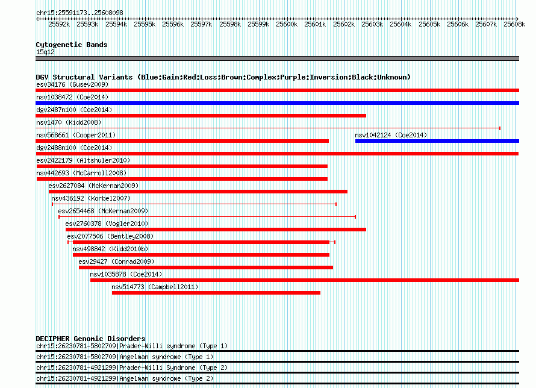Click the nsv1042124 (Coe2014) variant label
Image resolution: width=536 pixels, height=388 pixels.
(x=391, y=135)
